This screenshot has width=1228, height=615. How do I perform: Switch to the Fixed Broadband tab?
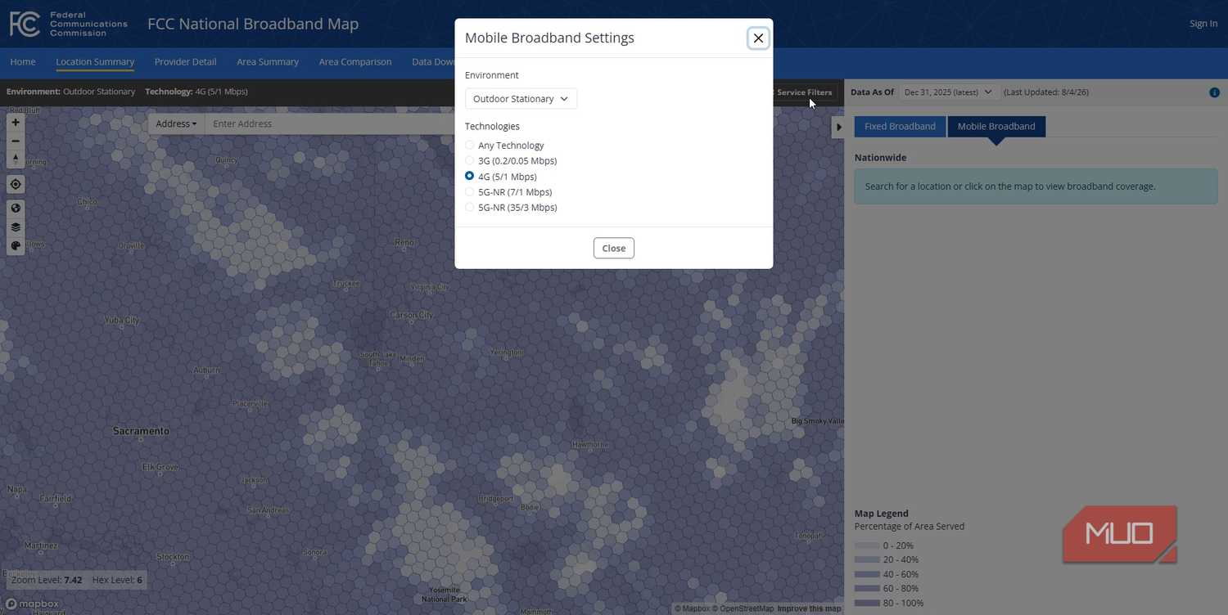coord(900,127)
